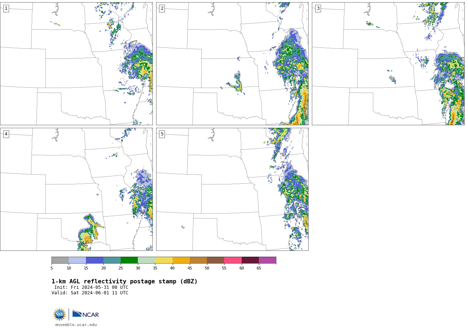Click the colorbar tick label 65

tap(259, 268)
